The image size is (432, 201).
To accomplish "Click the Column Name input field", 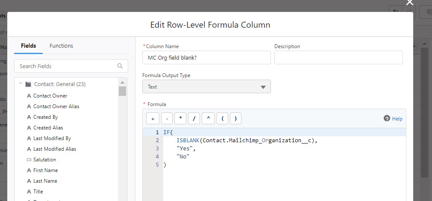I will click(206, 57).
